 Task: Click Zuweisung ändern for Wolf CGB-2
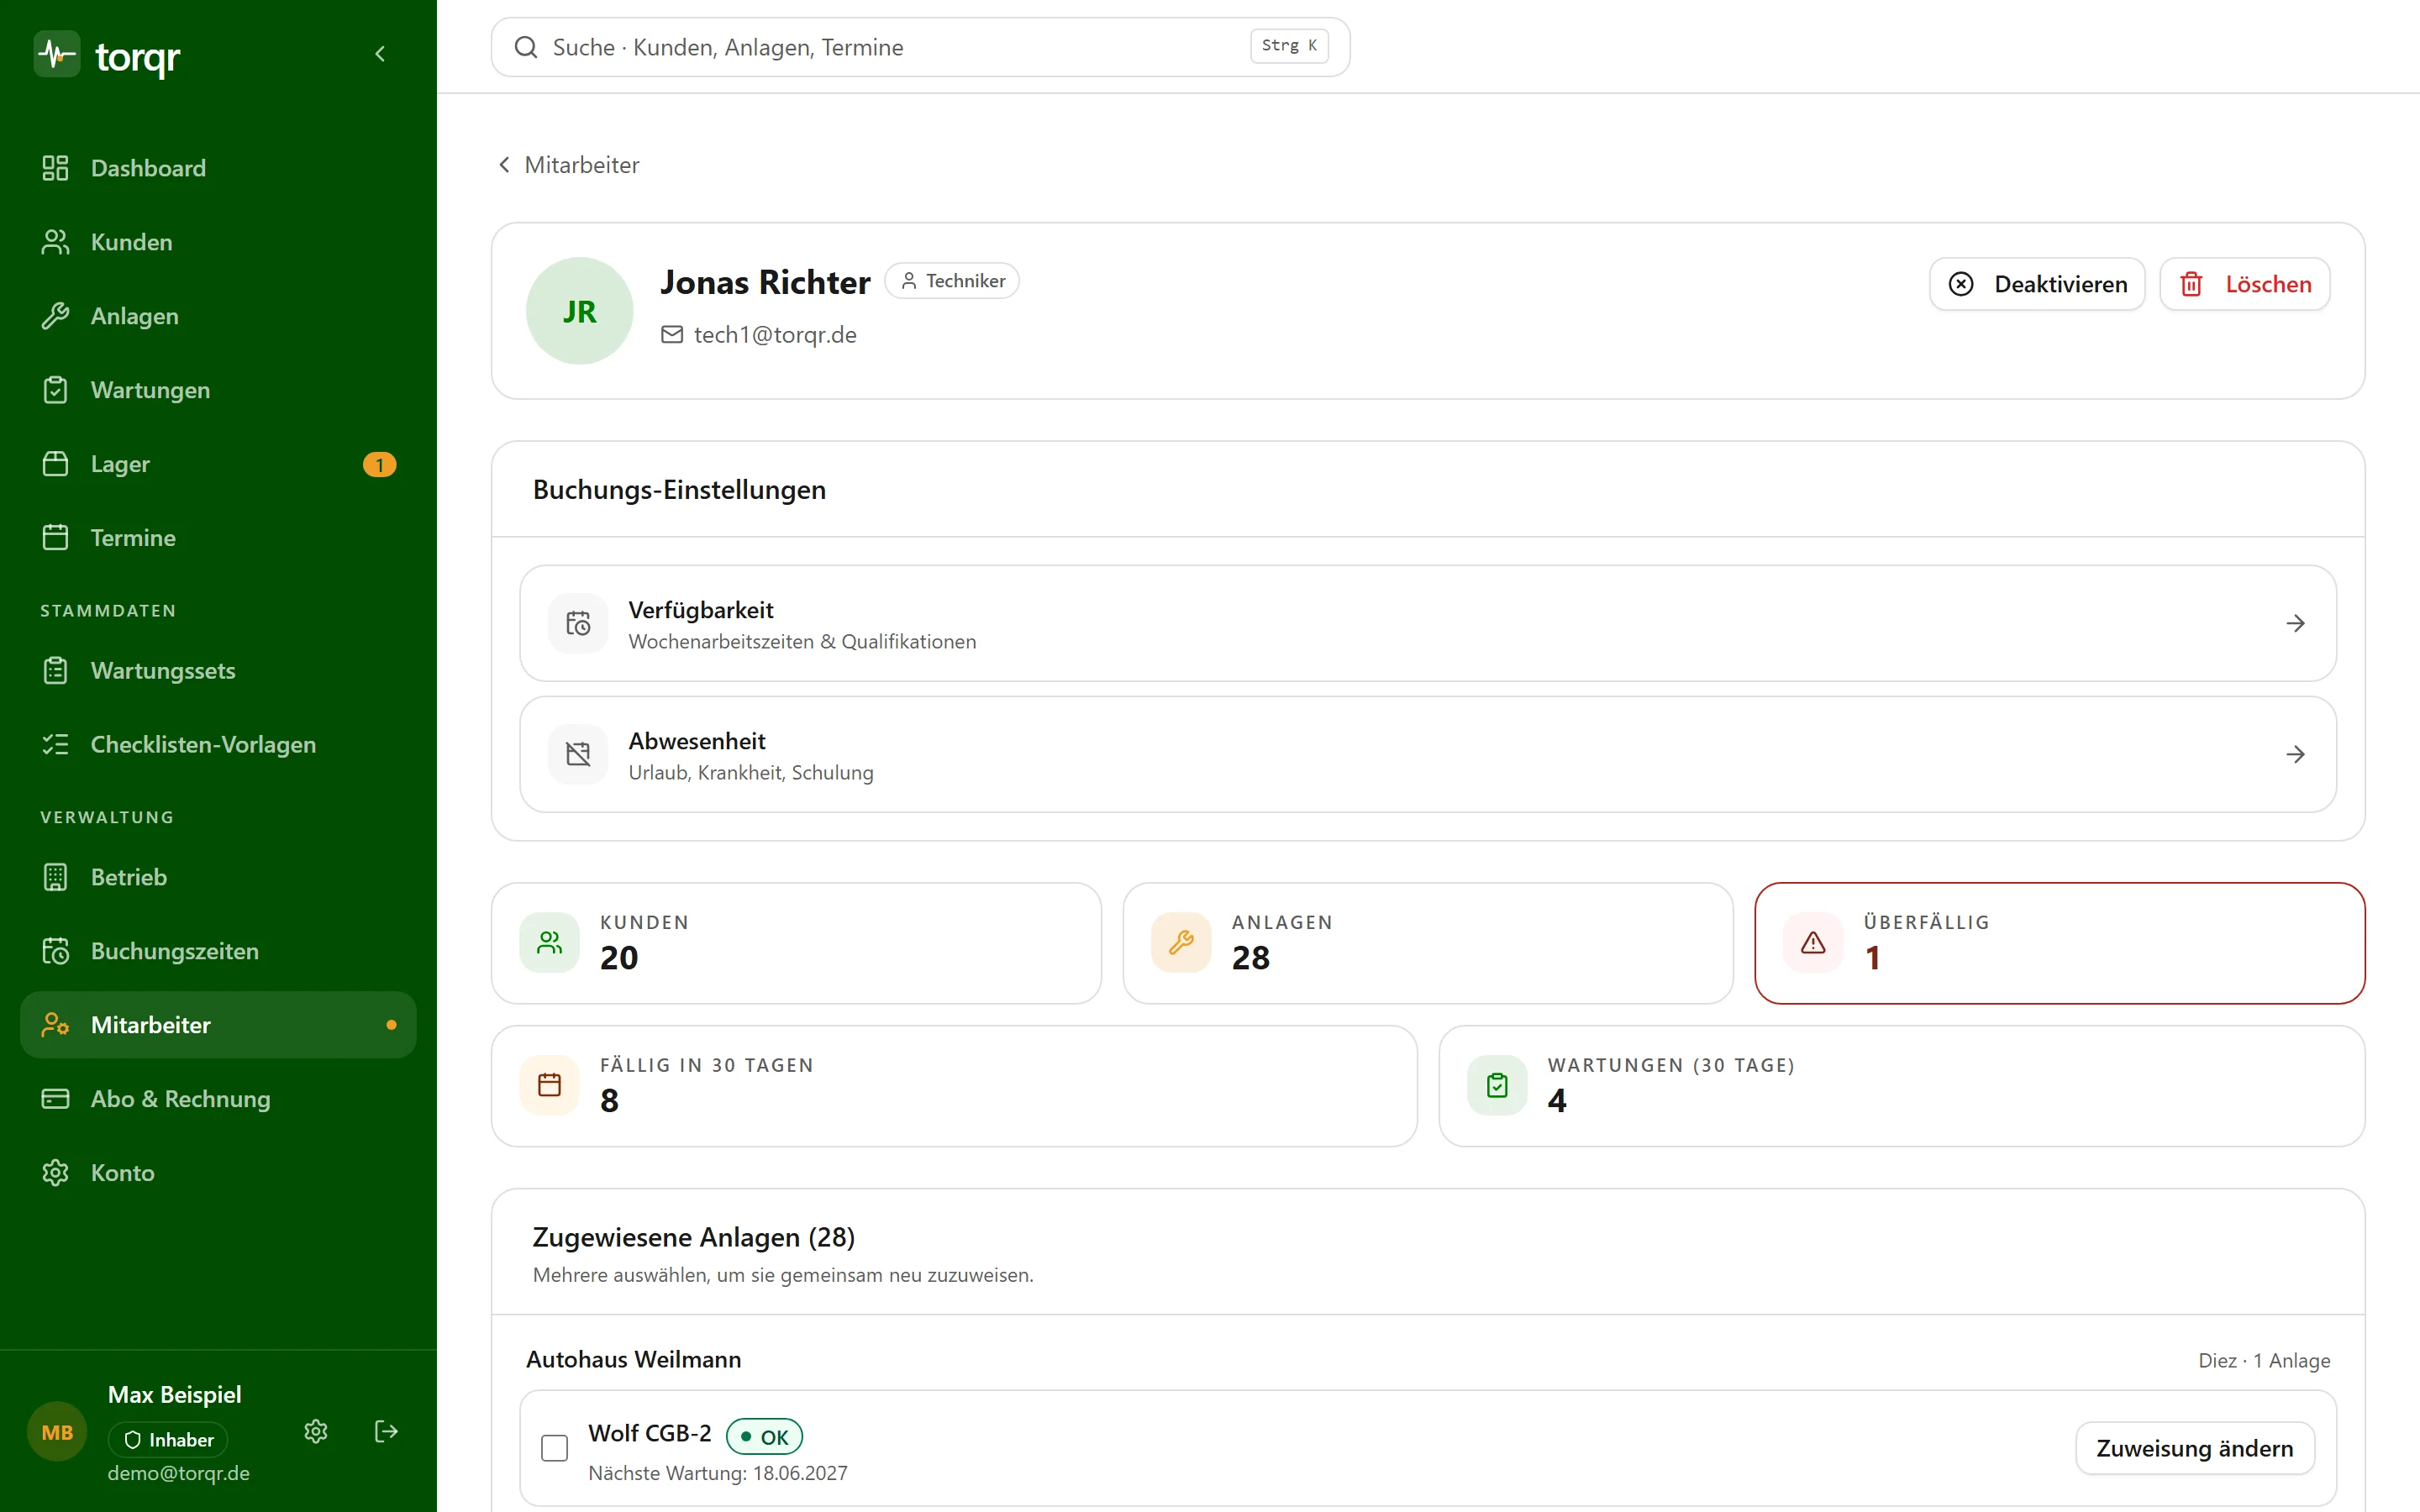click(2195, 1448)
